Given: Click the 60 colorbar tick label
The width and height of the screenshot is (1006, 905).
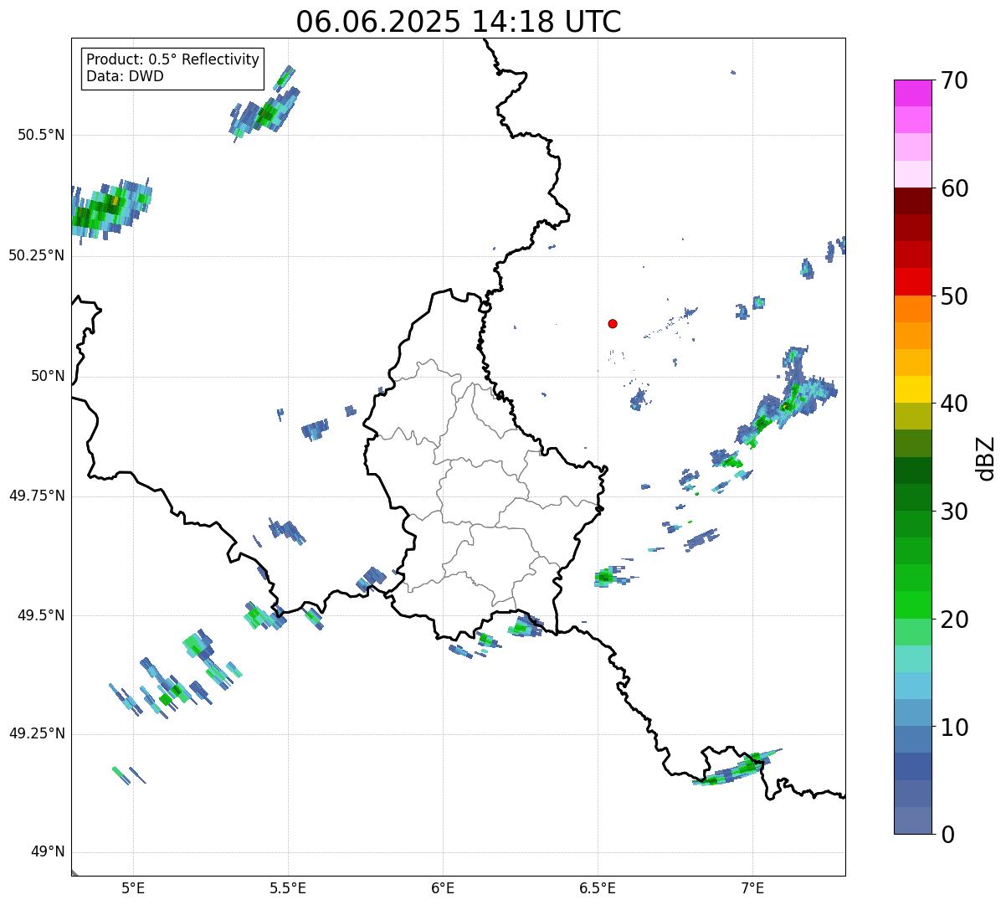Looking at the screenshot, I should tap(954, 188).
